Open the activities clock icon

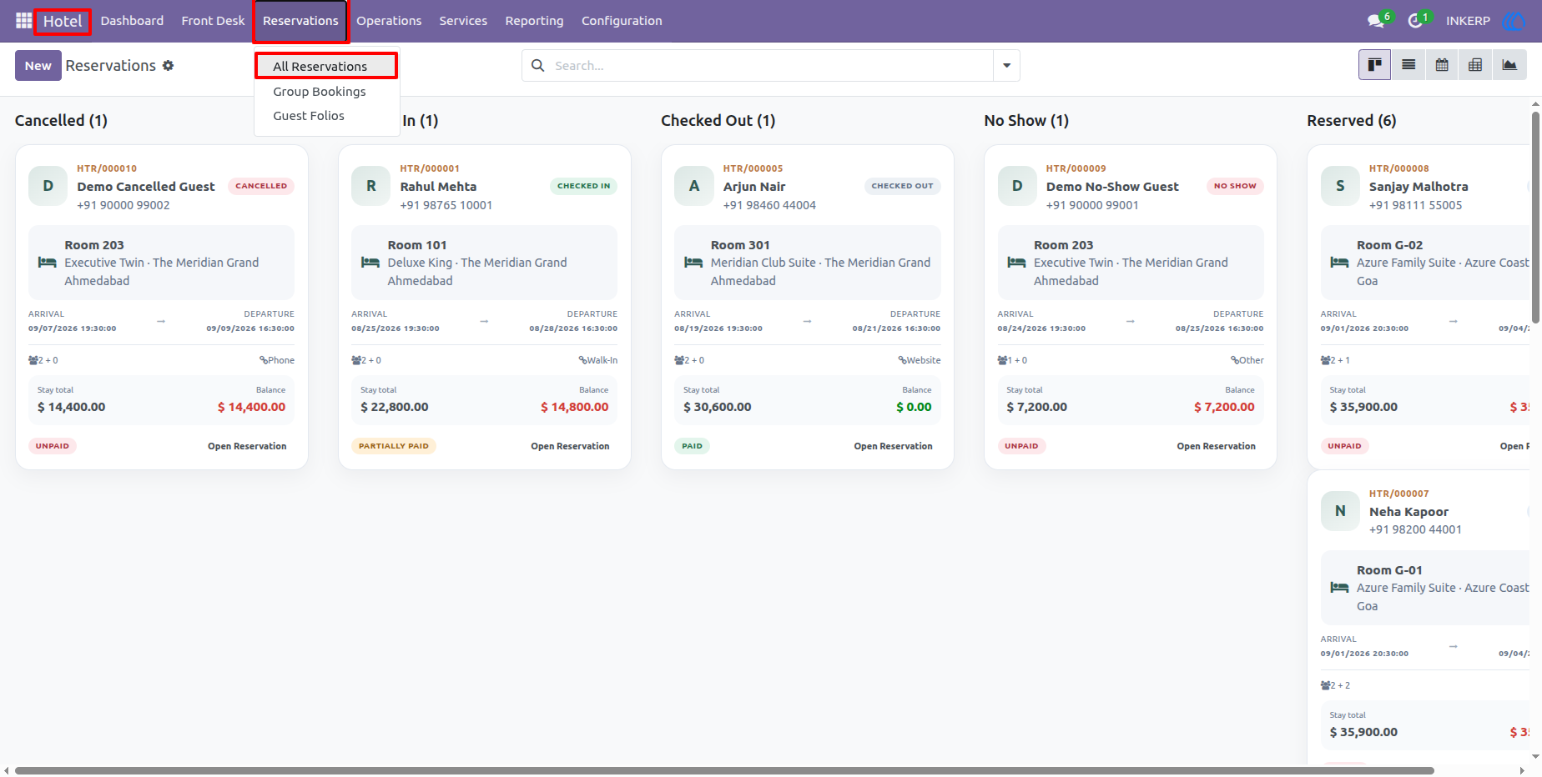tap(1415, 20)
